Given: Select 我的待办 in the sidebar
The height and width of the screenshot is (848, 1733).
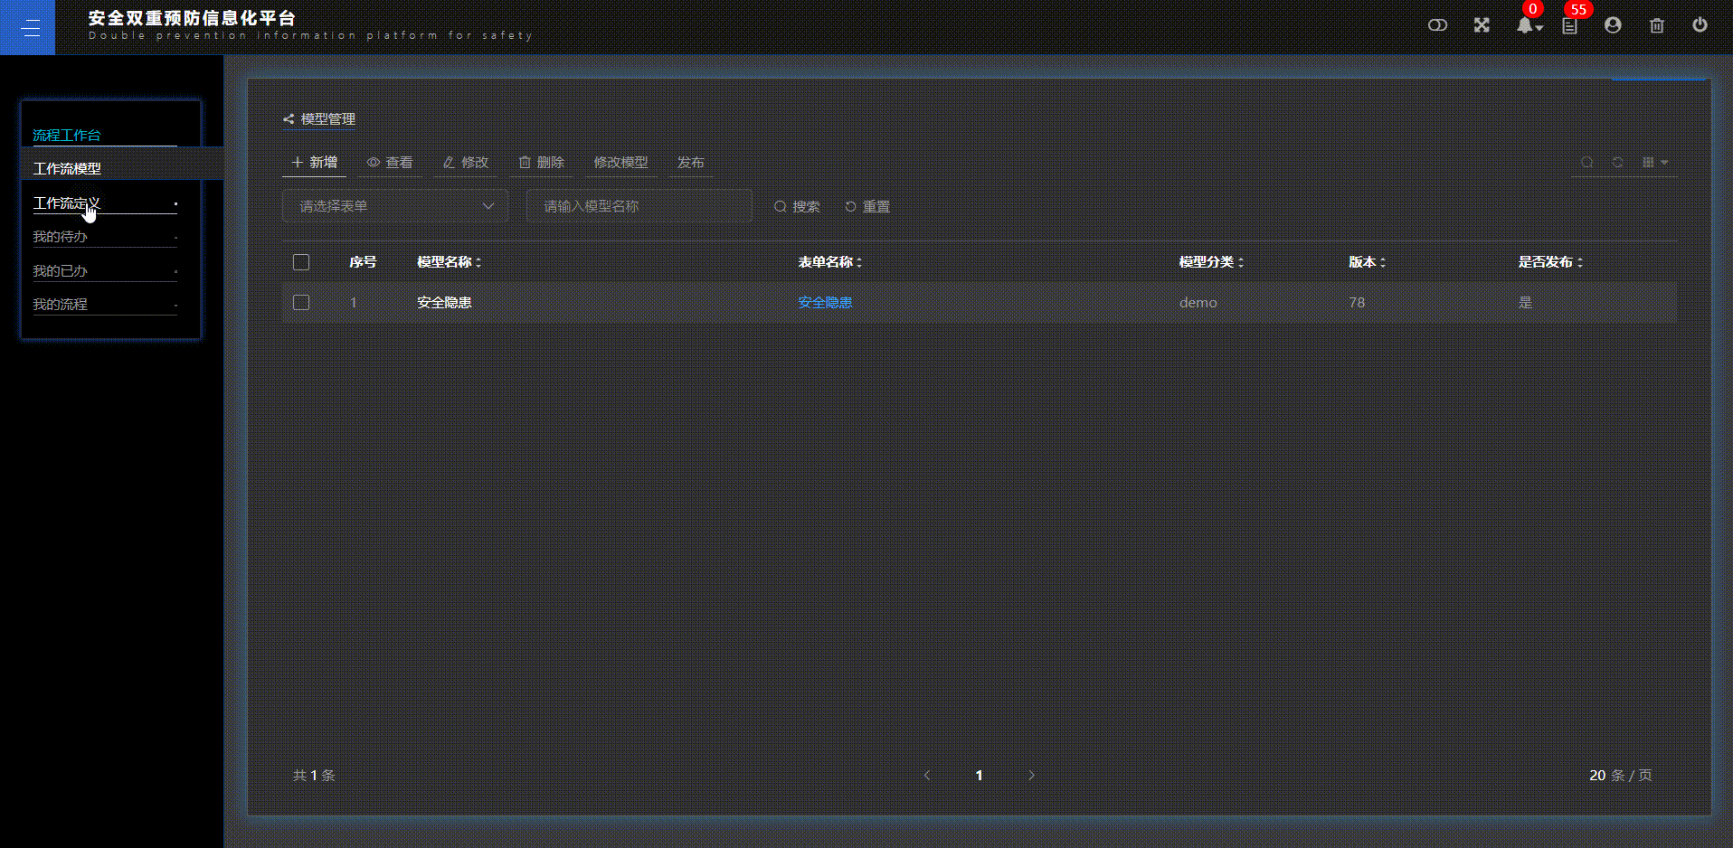Looking at the screenshot, I should pos(60,236).
